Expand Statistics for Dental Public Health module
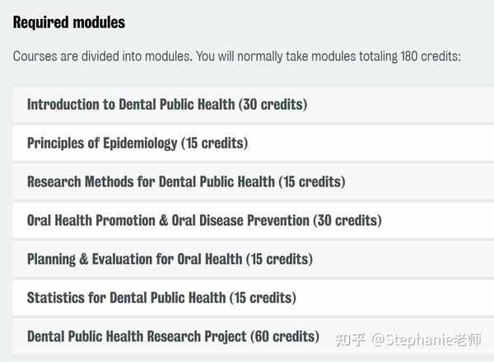The height and width of the screenshot is (362, 494). tap(254, 298)
